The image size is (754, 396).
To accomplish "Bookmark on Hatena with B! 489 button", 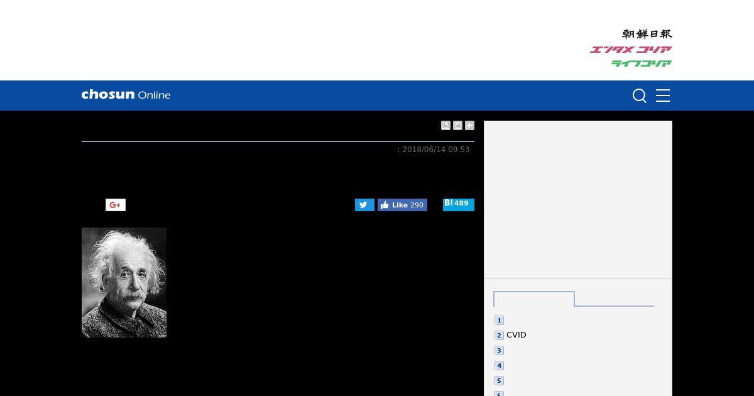I will tap(459, 204).
